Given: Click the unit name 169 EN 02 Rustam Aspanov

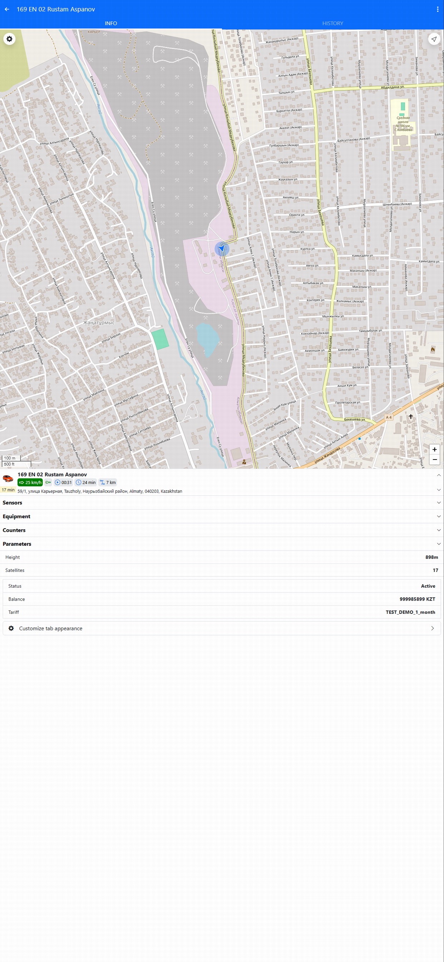Looking at the screenshot, I should tap(52, 475).
